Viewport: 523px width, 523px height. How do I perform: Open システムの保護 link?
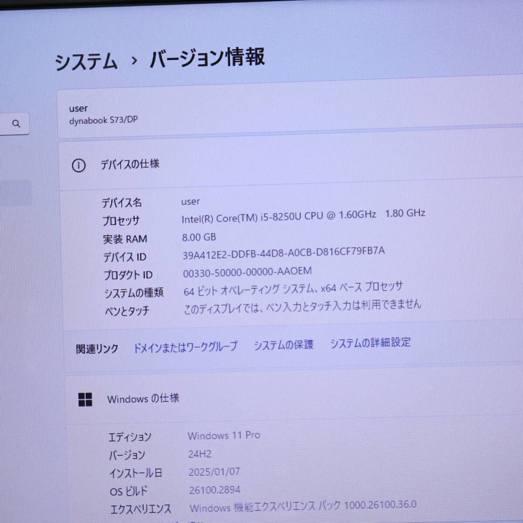pos(283,345)
